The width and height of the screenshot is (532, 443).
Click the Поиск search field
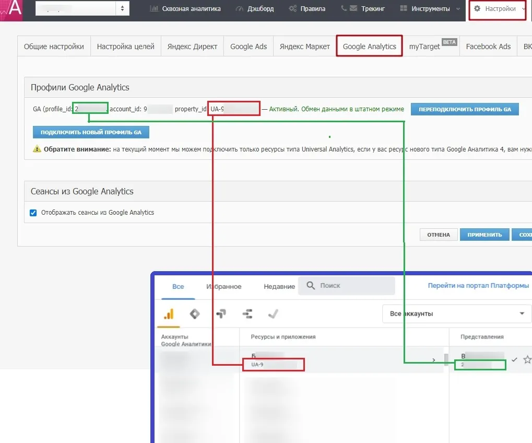pyautogui.click(x=347, y=285)
